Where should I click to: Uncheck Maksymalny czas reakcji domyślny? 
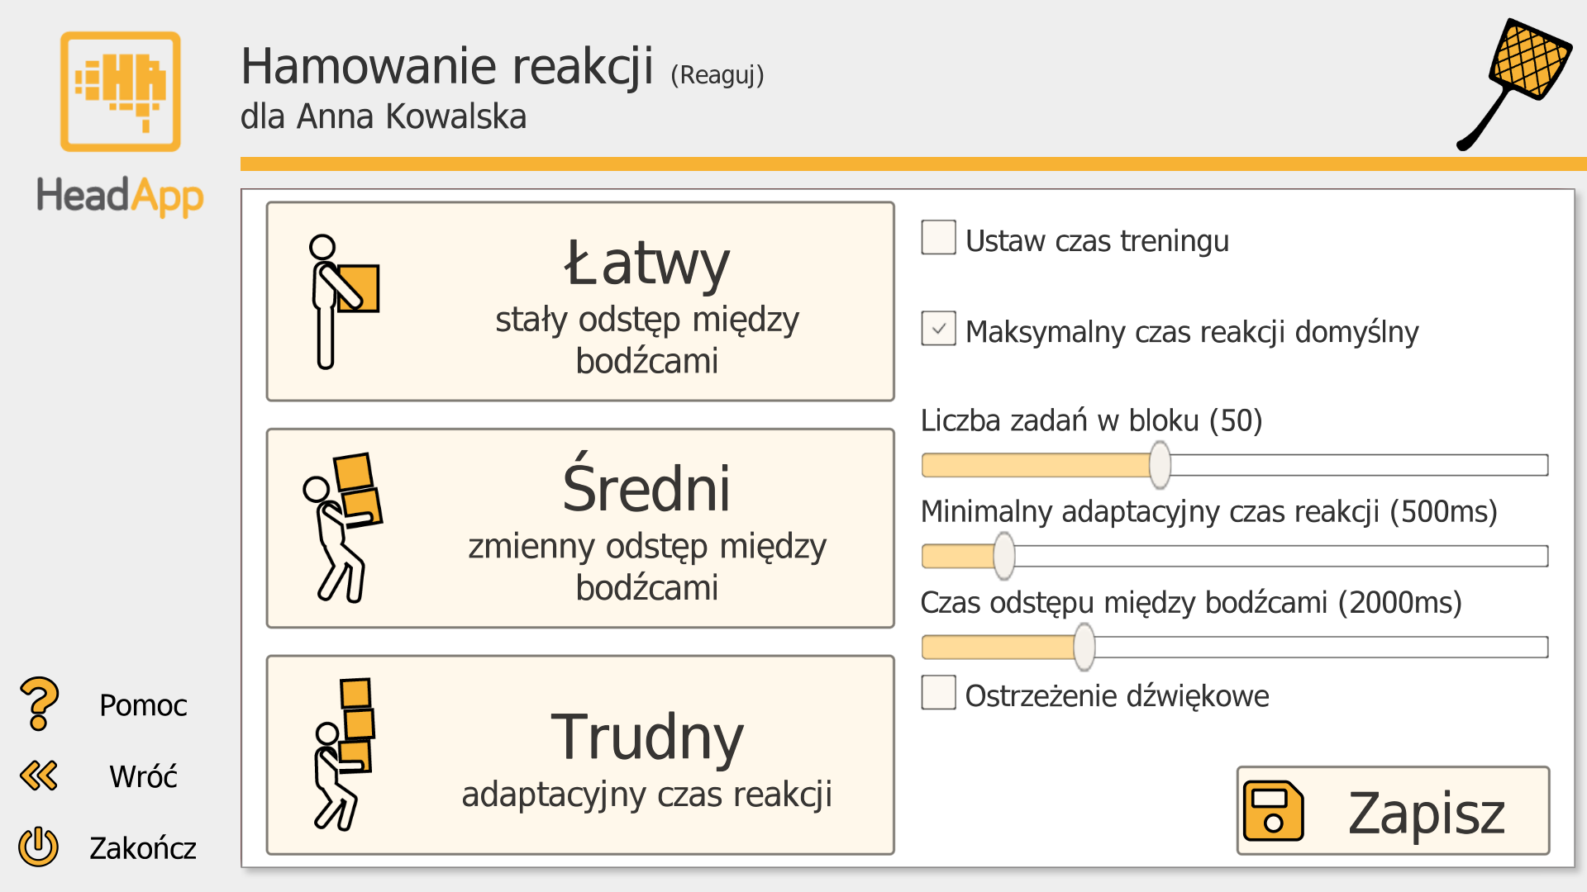(x=938, y=329)
